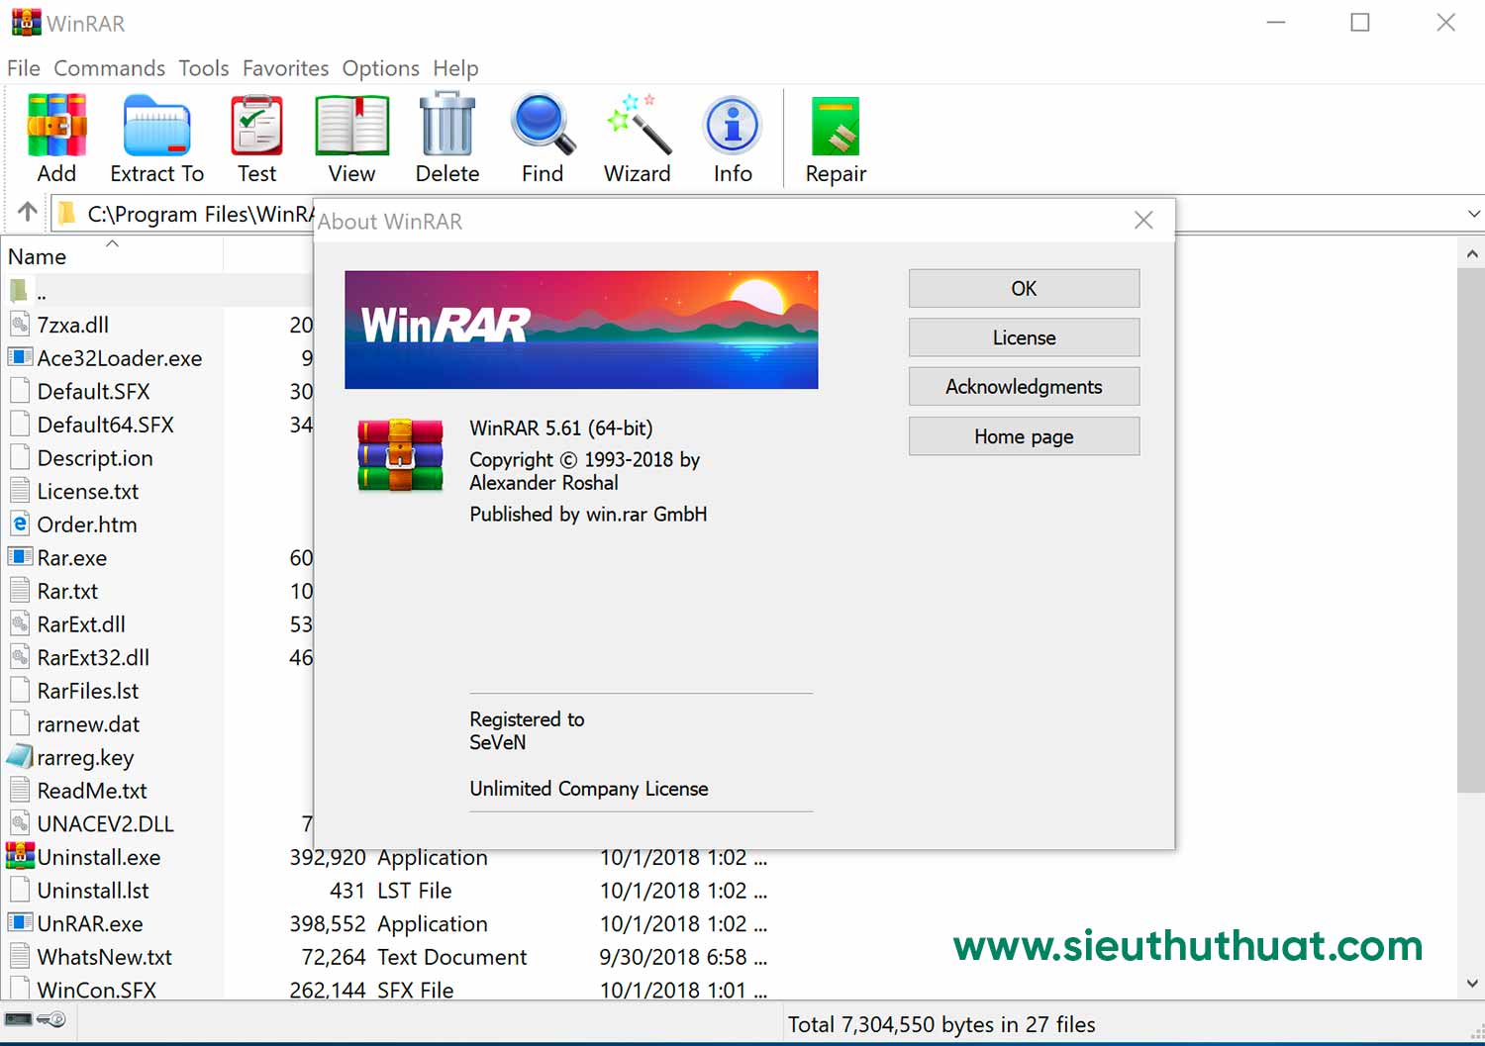Open the License button in About dialog
This screenshot has width=1485, height=1046.
tap(1024, 337)
